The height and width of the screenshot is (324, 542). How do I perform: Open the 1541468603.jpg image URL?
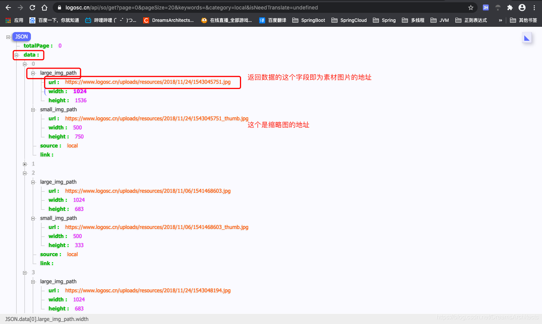[x=148, y=191]
